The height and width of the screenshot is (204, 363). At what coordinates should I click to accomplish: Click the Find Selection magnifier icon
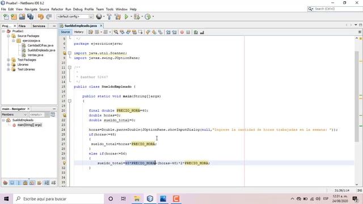116,32
